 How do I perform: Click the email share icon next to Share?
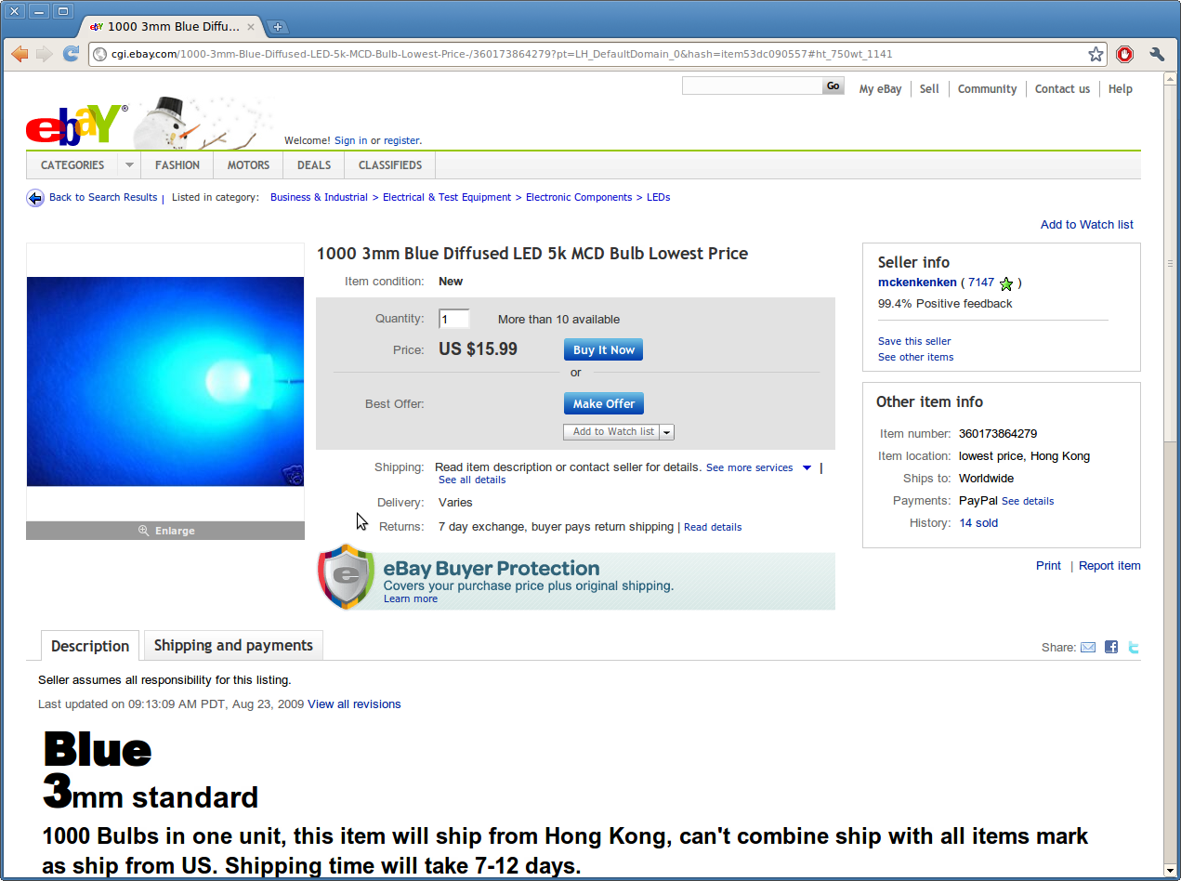pyautogui.click(x=1088, y=647)
